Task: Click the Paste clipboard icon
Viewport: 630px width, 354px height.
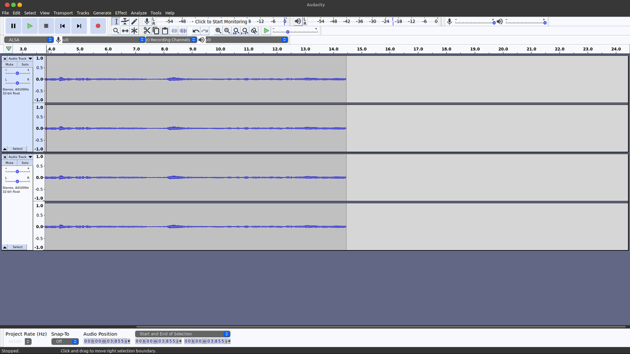Action: 165,31
